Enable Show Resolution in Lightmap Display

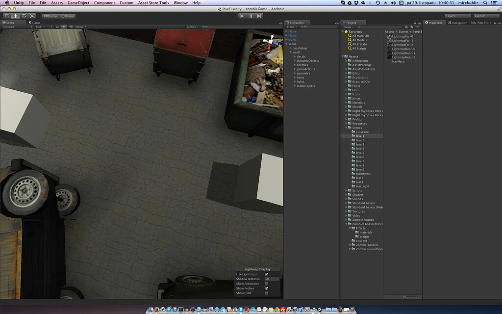tap(266, 284)
